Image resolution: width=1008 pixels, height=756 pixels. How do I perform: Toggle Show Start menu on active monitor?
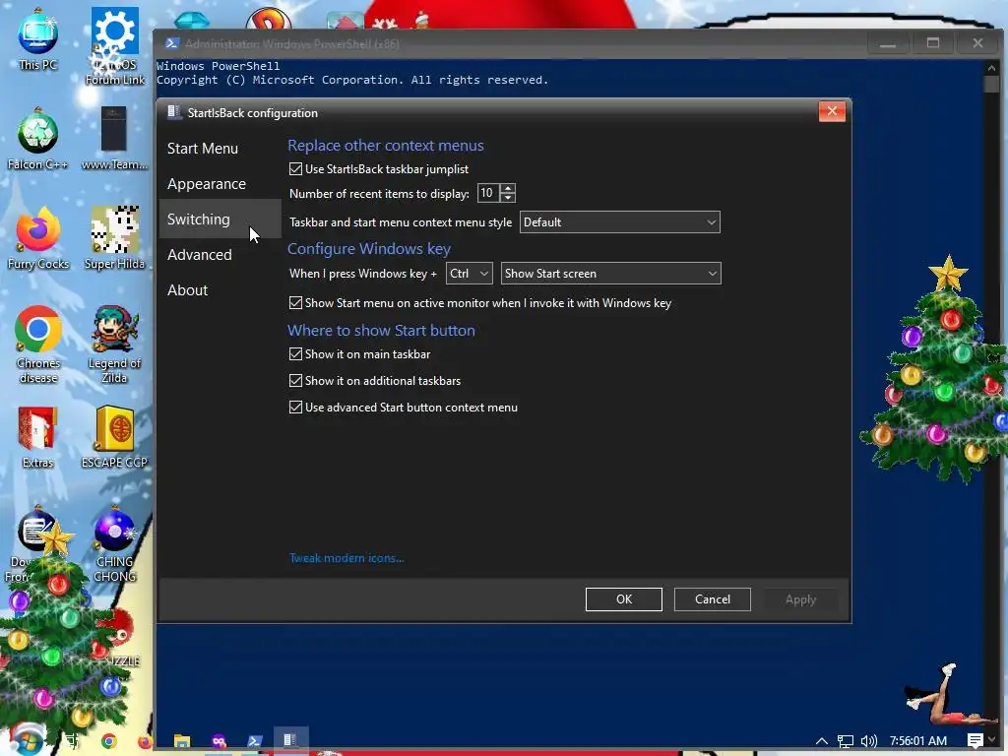[295, 303]
